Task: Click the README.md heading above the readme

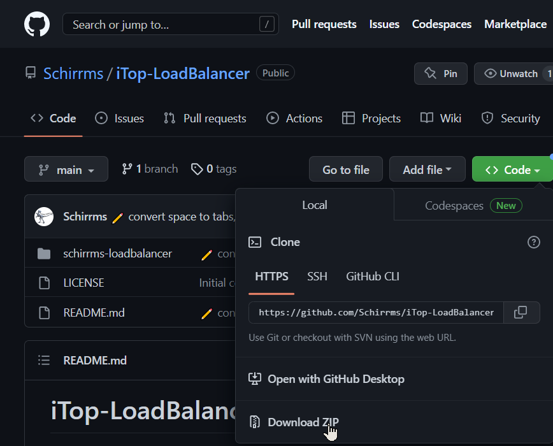Action: pyautogui.click(x=95, y=361)
